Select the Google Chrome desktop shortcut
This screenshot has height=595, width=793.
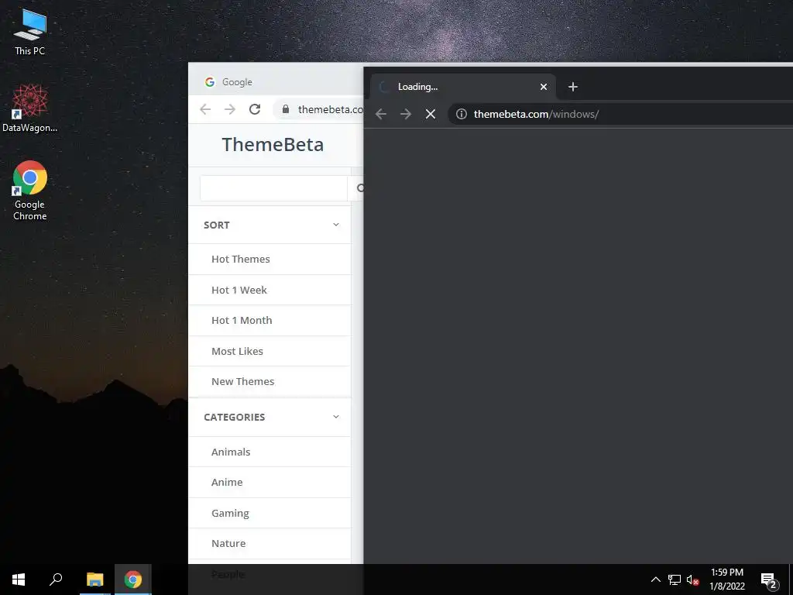30,191
